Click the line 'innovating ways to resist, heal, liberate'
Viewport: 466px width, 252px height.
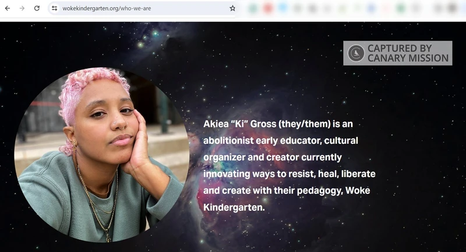pyautogui.click(x=289, y=173)
